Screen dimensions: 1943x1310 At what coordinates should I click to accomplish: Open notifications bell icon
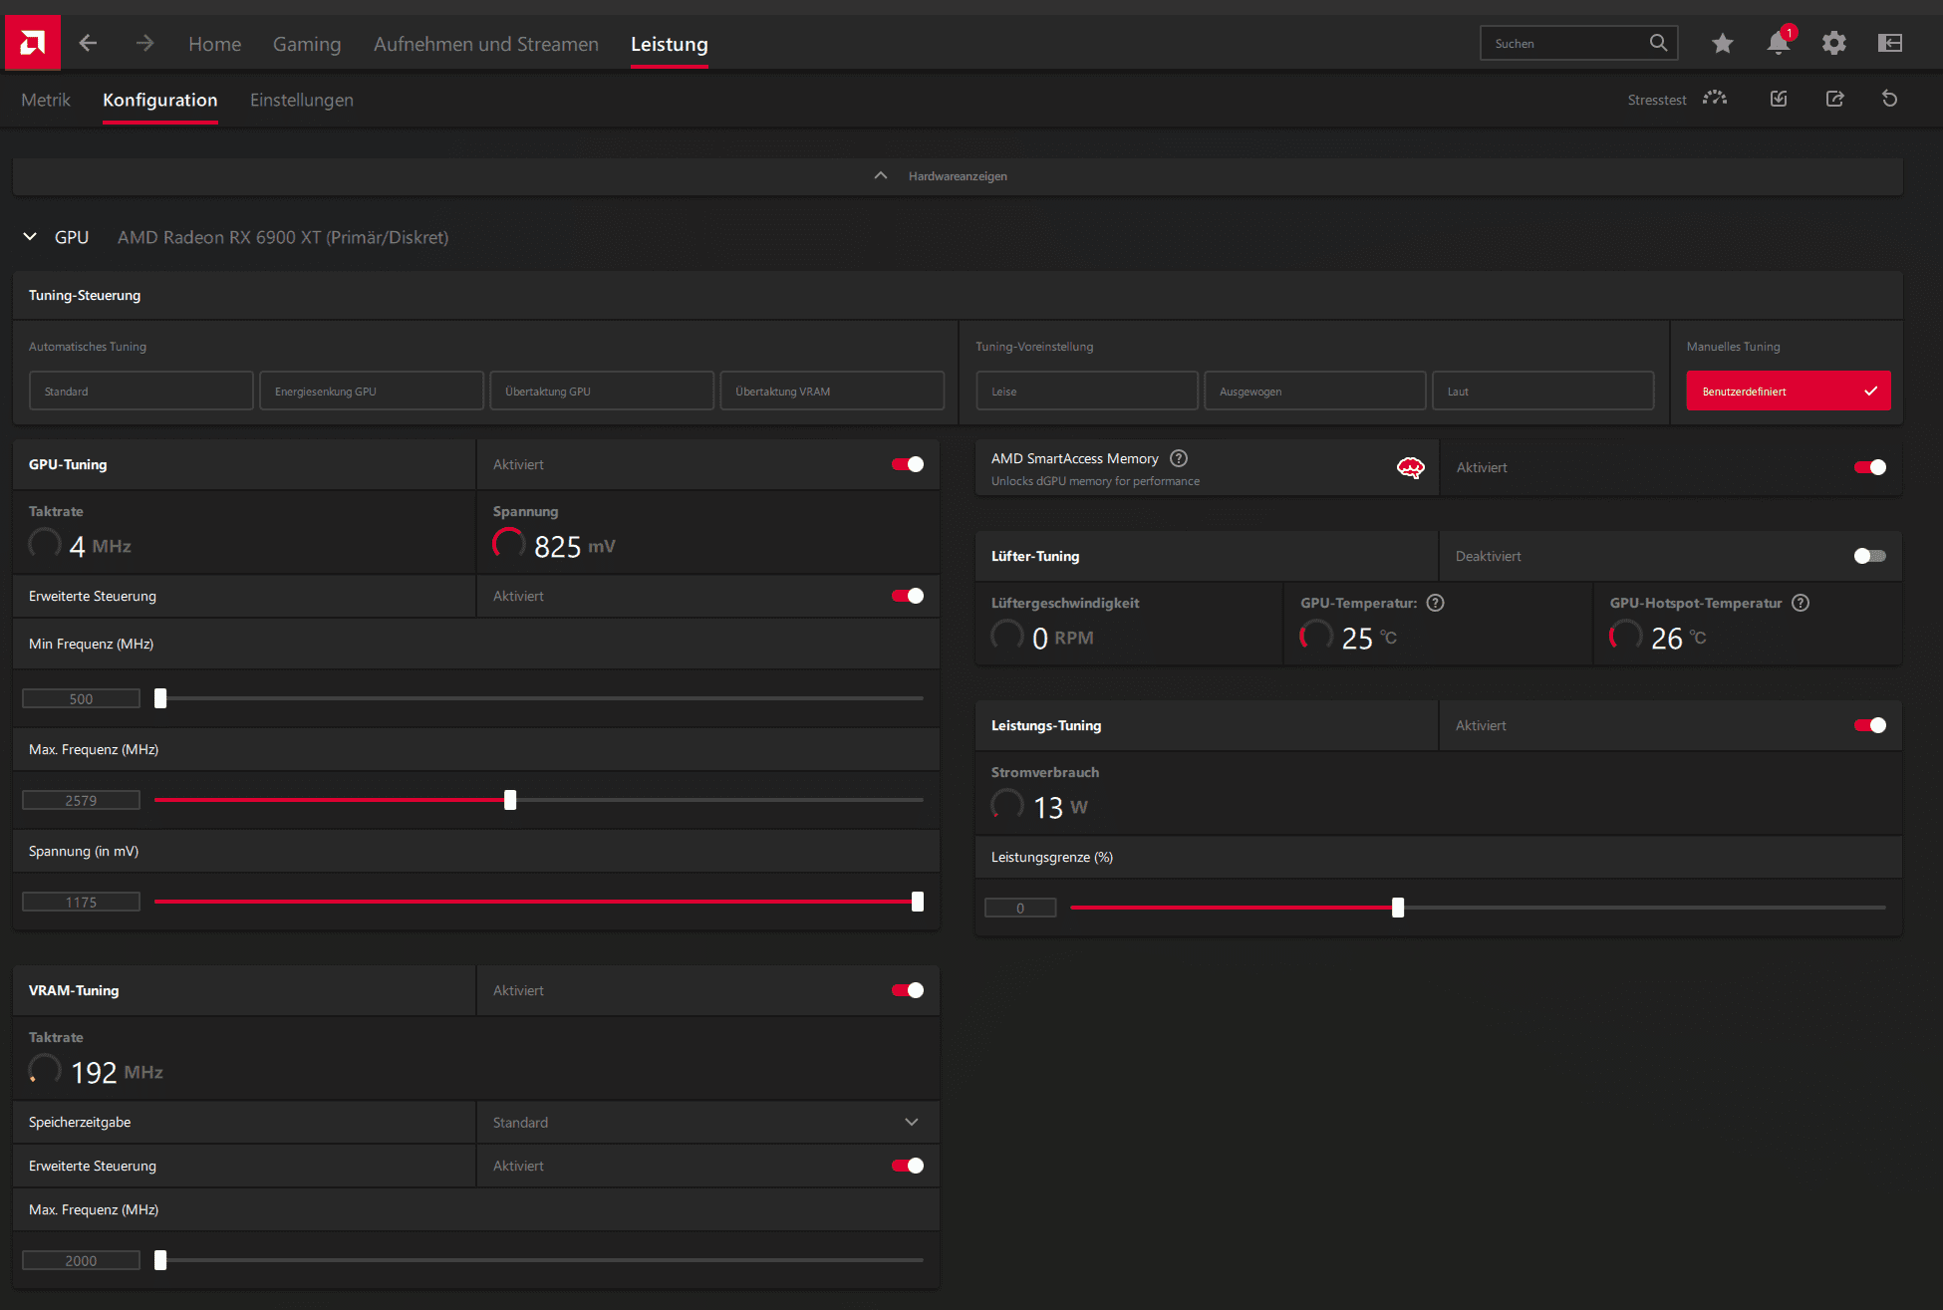(x=1779, y=43)
